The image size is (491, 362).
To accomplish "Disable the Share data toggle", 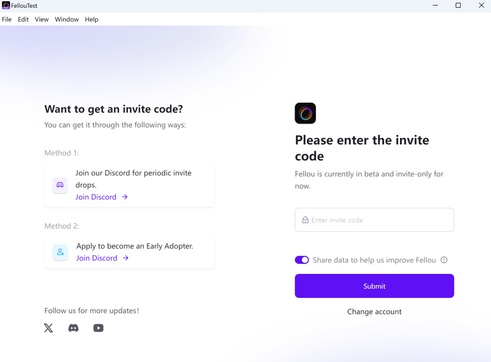I will [x=302, y=260].
